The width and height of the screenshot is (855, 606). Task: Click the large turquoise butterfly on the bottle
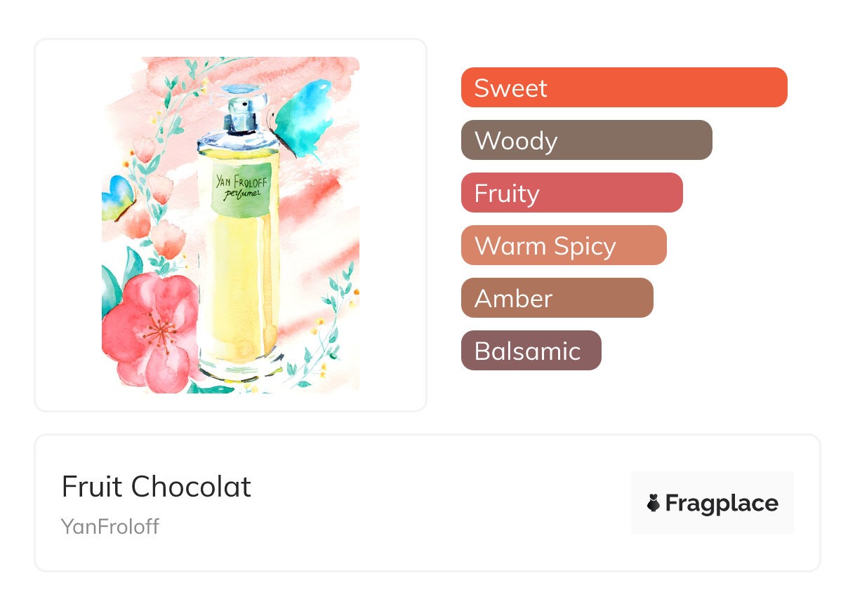tap(303, 117)
